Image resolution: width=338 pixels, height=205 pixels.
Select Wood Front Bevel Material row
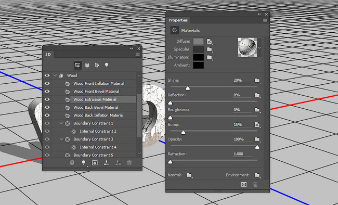tap(94, 92)
